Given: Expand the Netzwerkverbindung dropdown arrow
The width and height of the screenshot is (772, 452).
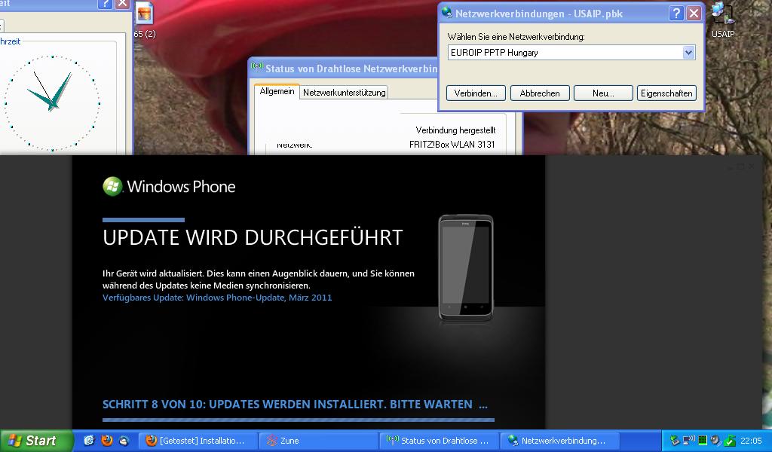Looking at the screenshot, I should point(688,53).
